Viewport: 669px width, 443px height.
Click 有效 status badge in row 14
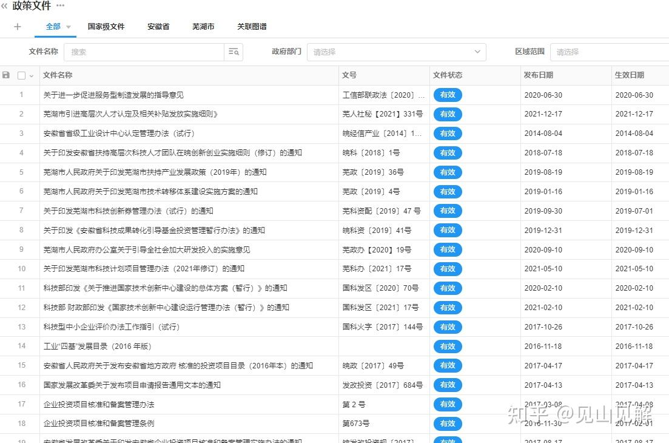[x=448, y=346]
